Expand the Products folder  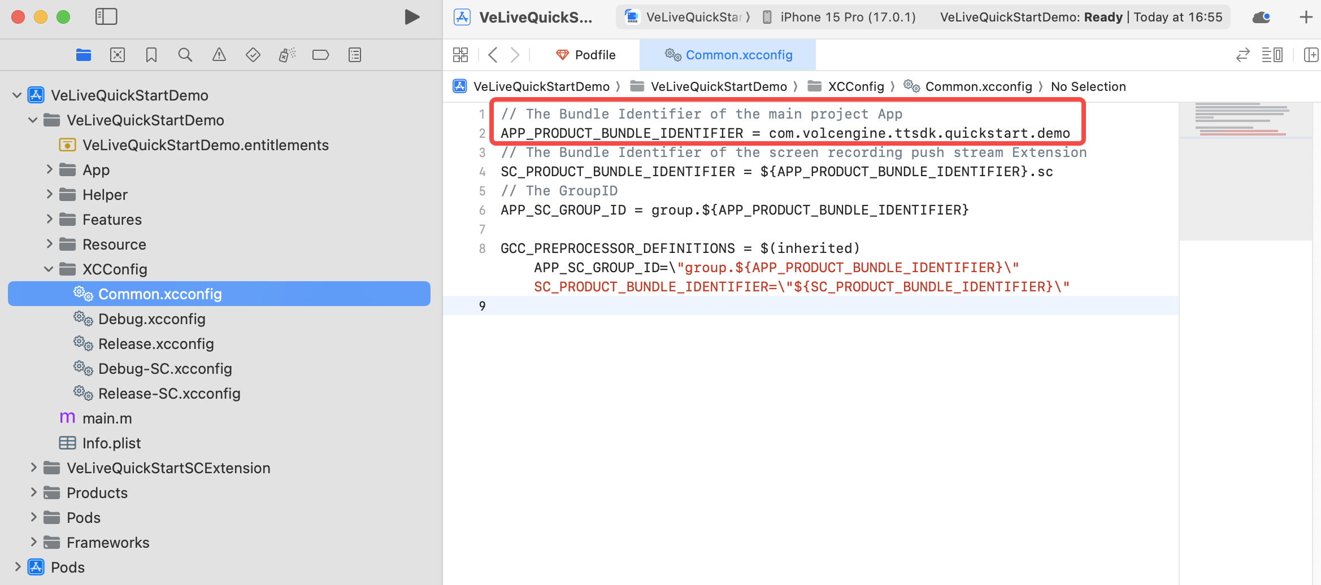[33, 492]
